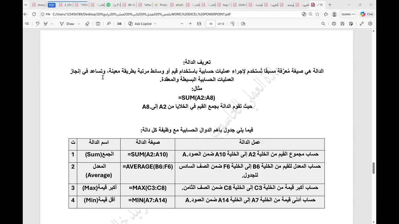This screenshot has height=224, width=399.
Task: Open Find in PDF search
Action: point(323,24)
